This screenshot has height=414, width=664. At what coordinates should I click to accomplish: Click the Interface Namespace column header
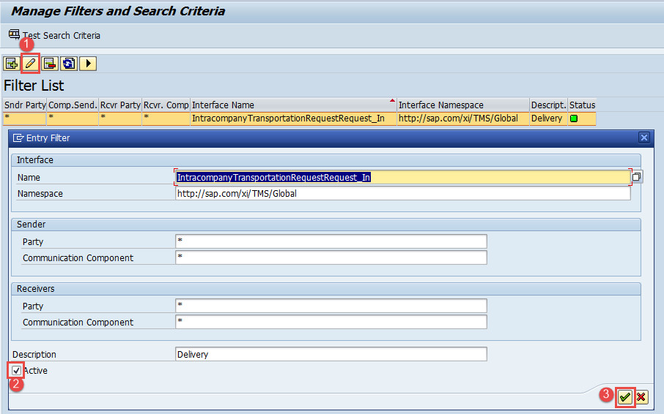(462, 105)
